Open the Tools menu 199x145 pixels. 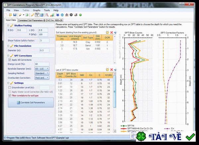(x=47, y=10)
